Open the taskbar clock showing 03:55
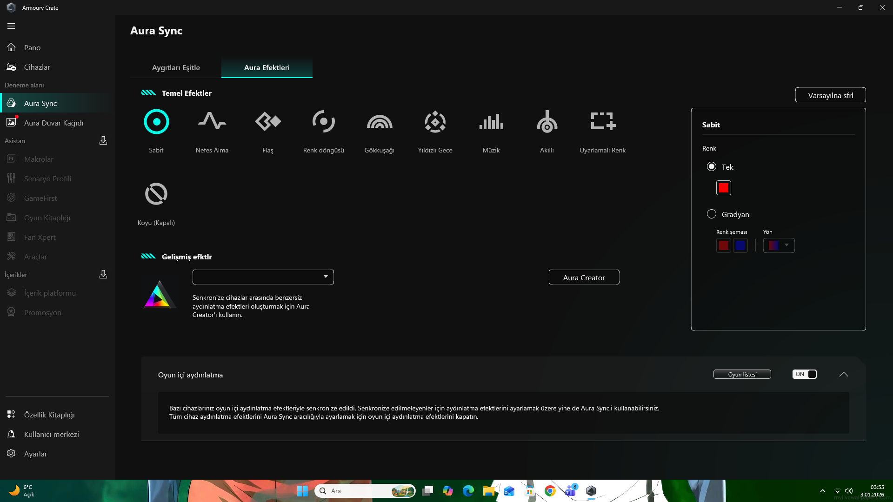Image resolution: width=893 pixels, height=502 pixels. pyautogui.click(x=872, y=491)
